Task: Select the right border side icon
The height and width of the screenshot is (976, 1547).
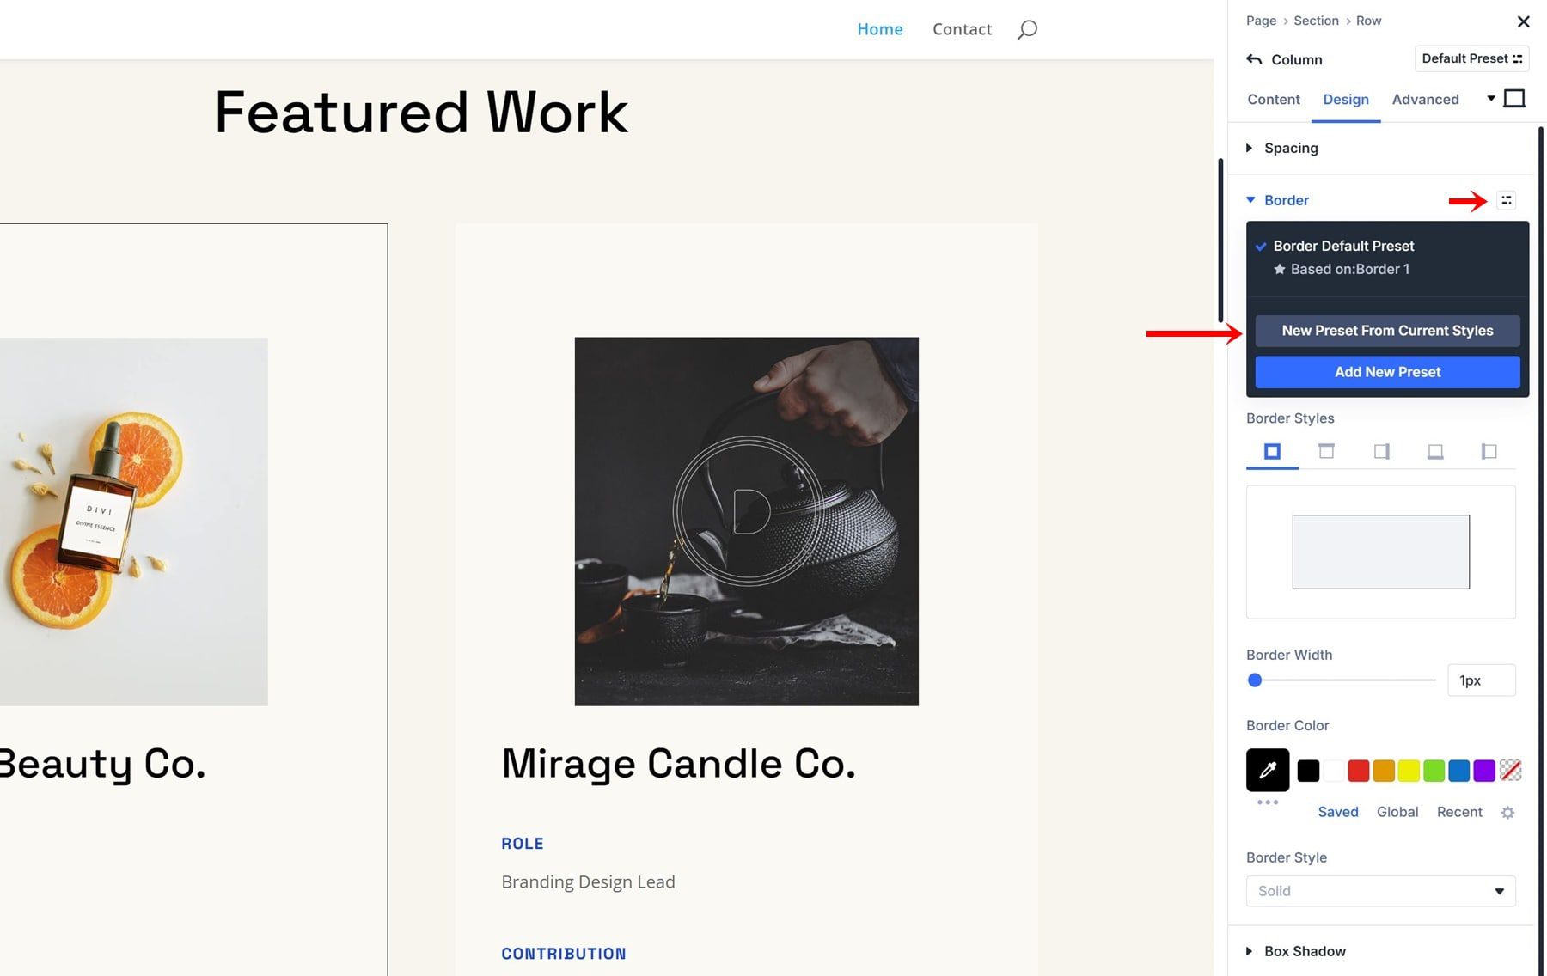Action: (x=1381, y=452)
